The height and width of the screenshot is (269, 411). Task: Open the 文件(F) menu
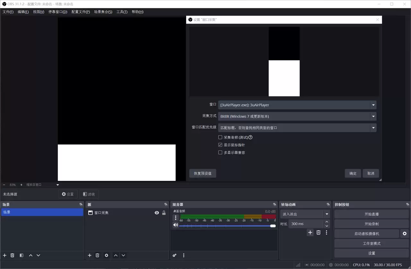point(8,12)
